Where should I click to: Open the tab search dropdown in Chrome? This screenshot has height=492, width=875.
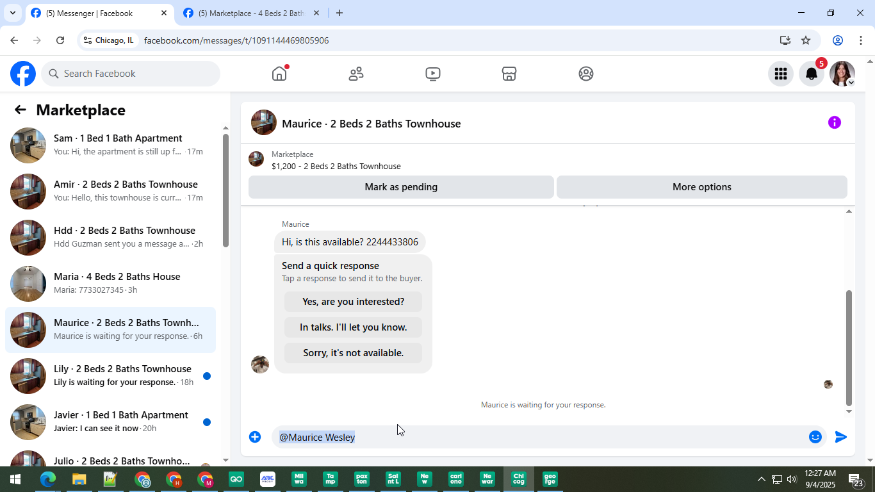pos(12,13)
